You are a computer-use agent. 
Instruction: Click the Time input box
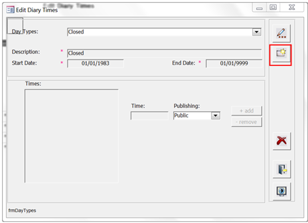click(x=149, y=116)
